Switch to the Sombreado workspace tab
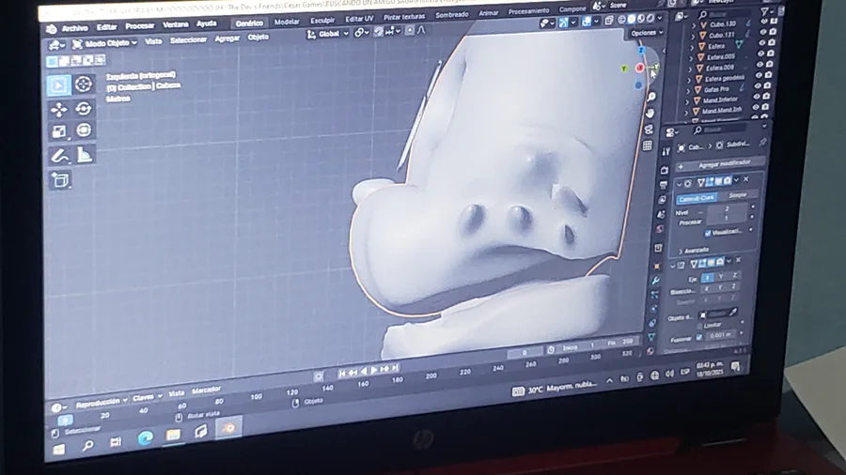 [451, 15]
